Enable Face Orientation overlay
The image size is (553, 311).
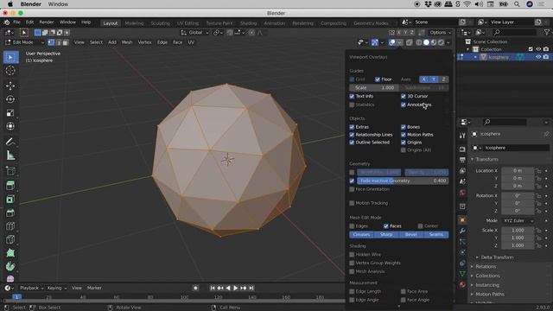[352, 189]
